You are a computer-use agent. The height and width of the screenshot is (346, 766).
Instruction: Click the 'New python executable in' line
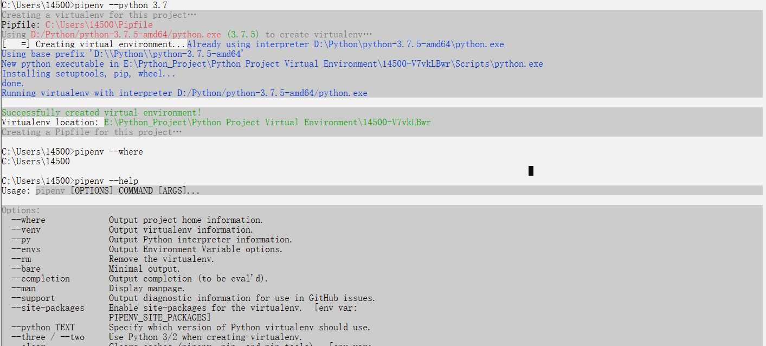pyautogui.click(x=272, y=64)
